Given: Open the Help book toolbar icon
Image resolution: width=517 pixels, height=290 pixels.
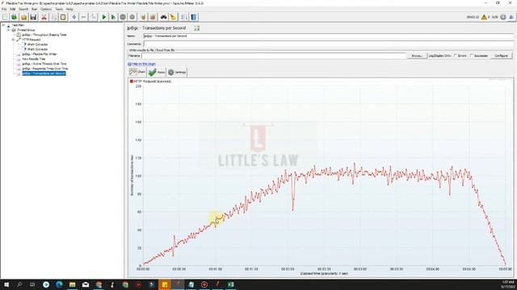Looking at the screenshot, I should pos(194,17).
